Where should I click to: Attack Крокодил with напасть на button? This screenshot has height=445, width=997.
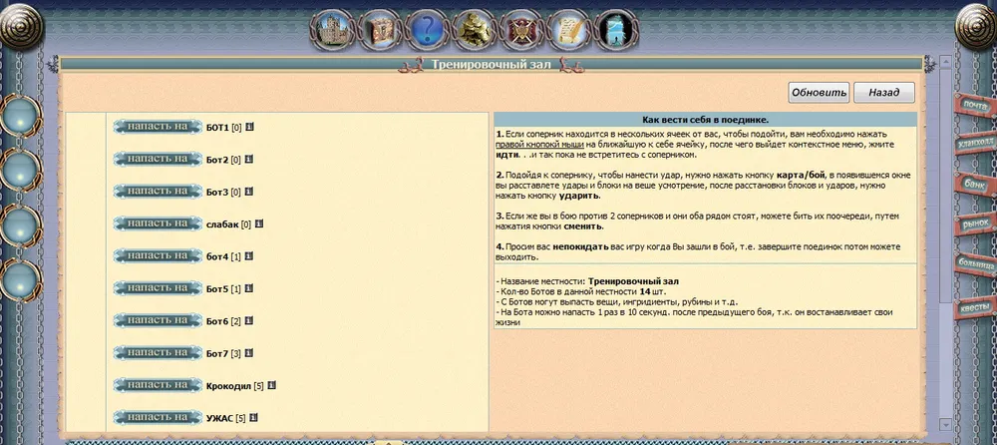[158, 386]
